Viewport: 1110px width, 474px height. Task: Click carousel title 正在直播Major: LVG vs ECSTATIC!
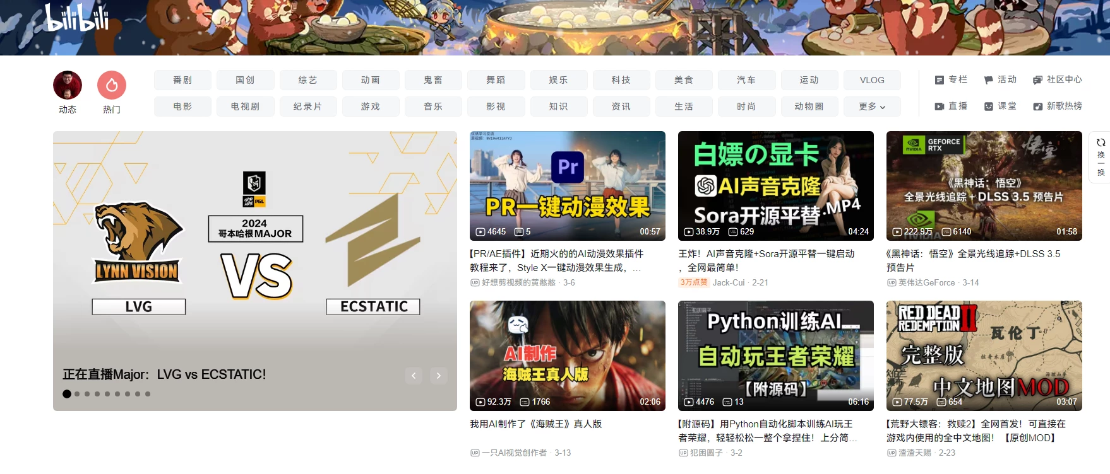click(x=164, y=374)
